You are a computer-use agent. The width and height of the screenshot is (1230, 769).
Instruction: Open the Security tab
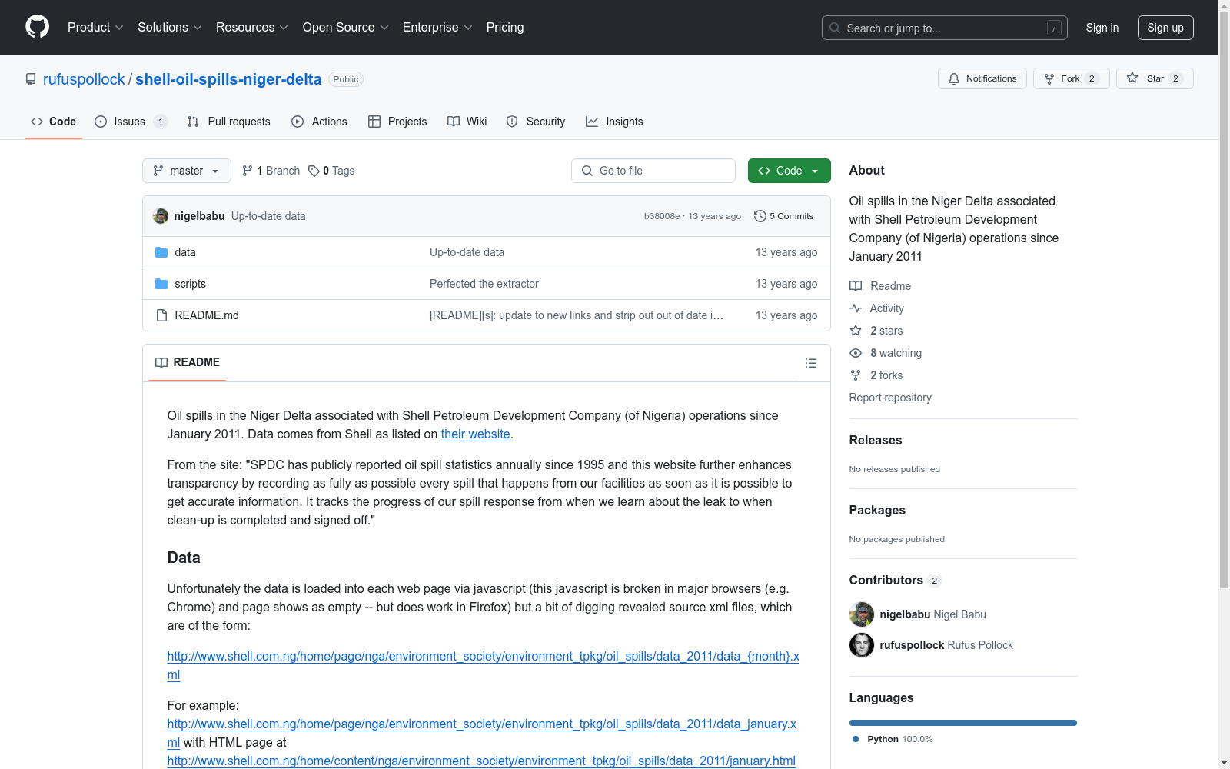click(536, 122)
